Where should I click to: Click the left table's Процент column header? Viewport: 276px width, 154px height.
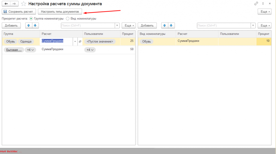[x=128, y=34]
